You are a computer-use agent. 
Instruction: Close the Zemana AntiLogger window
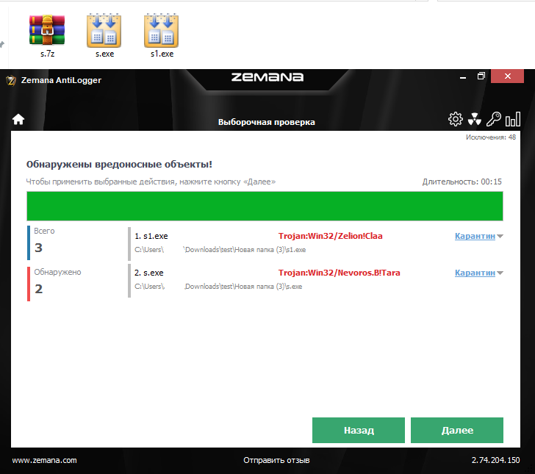click(x=507, y=76)
